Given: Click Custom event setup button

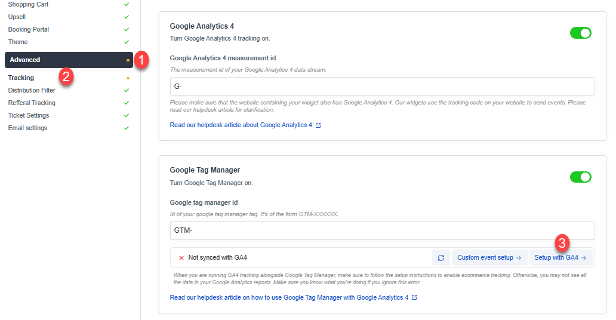Looking at the screenshot, I should click(489, 258).
